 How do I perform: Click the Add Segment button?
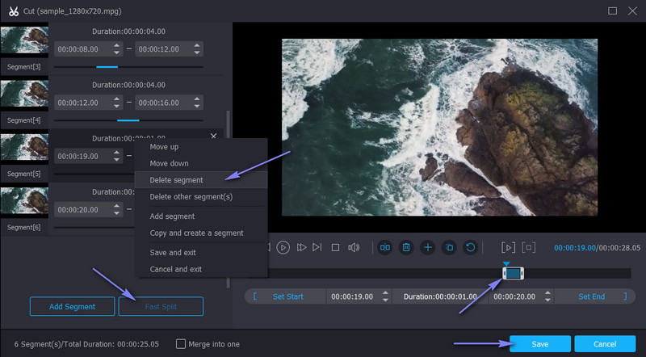coord(72,306)
